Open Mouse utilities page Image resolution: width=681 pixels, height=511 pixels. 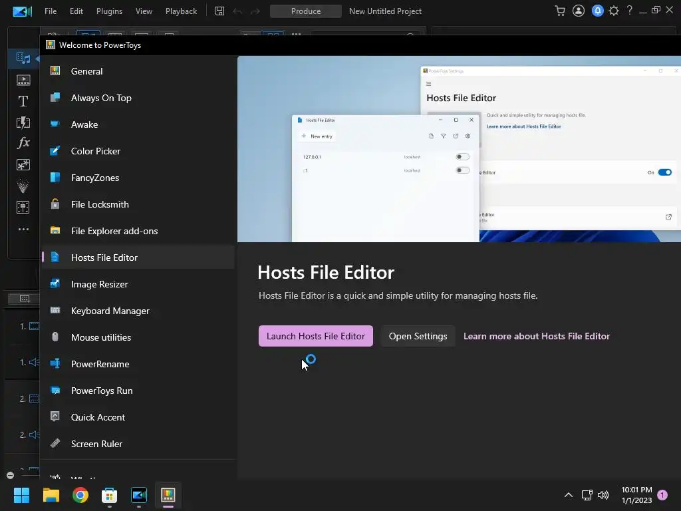138,337
